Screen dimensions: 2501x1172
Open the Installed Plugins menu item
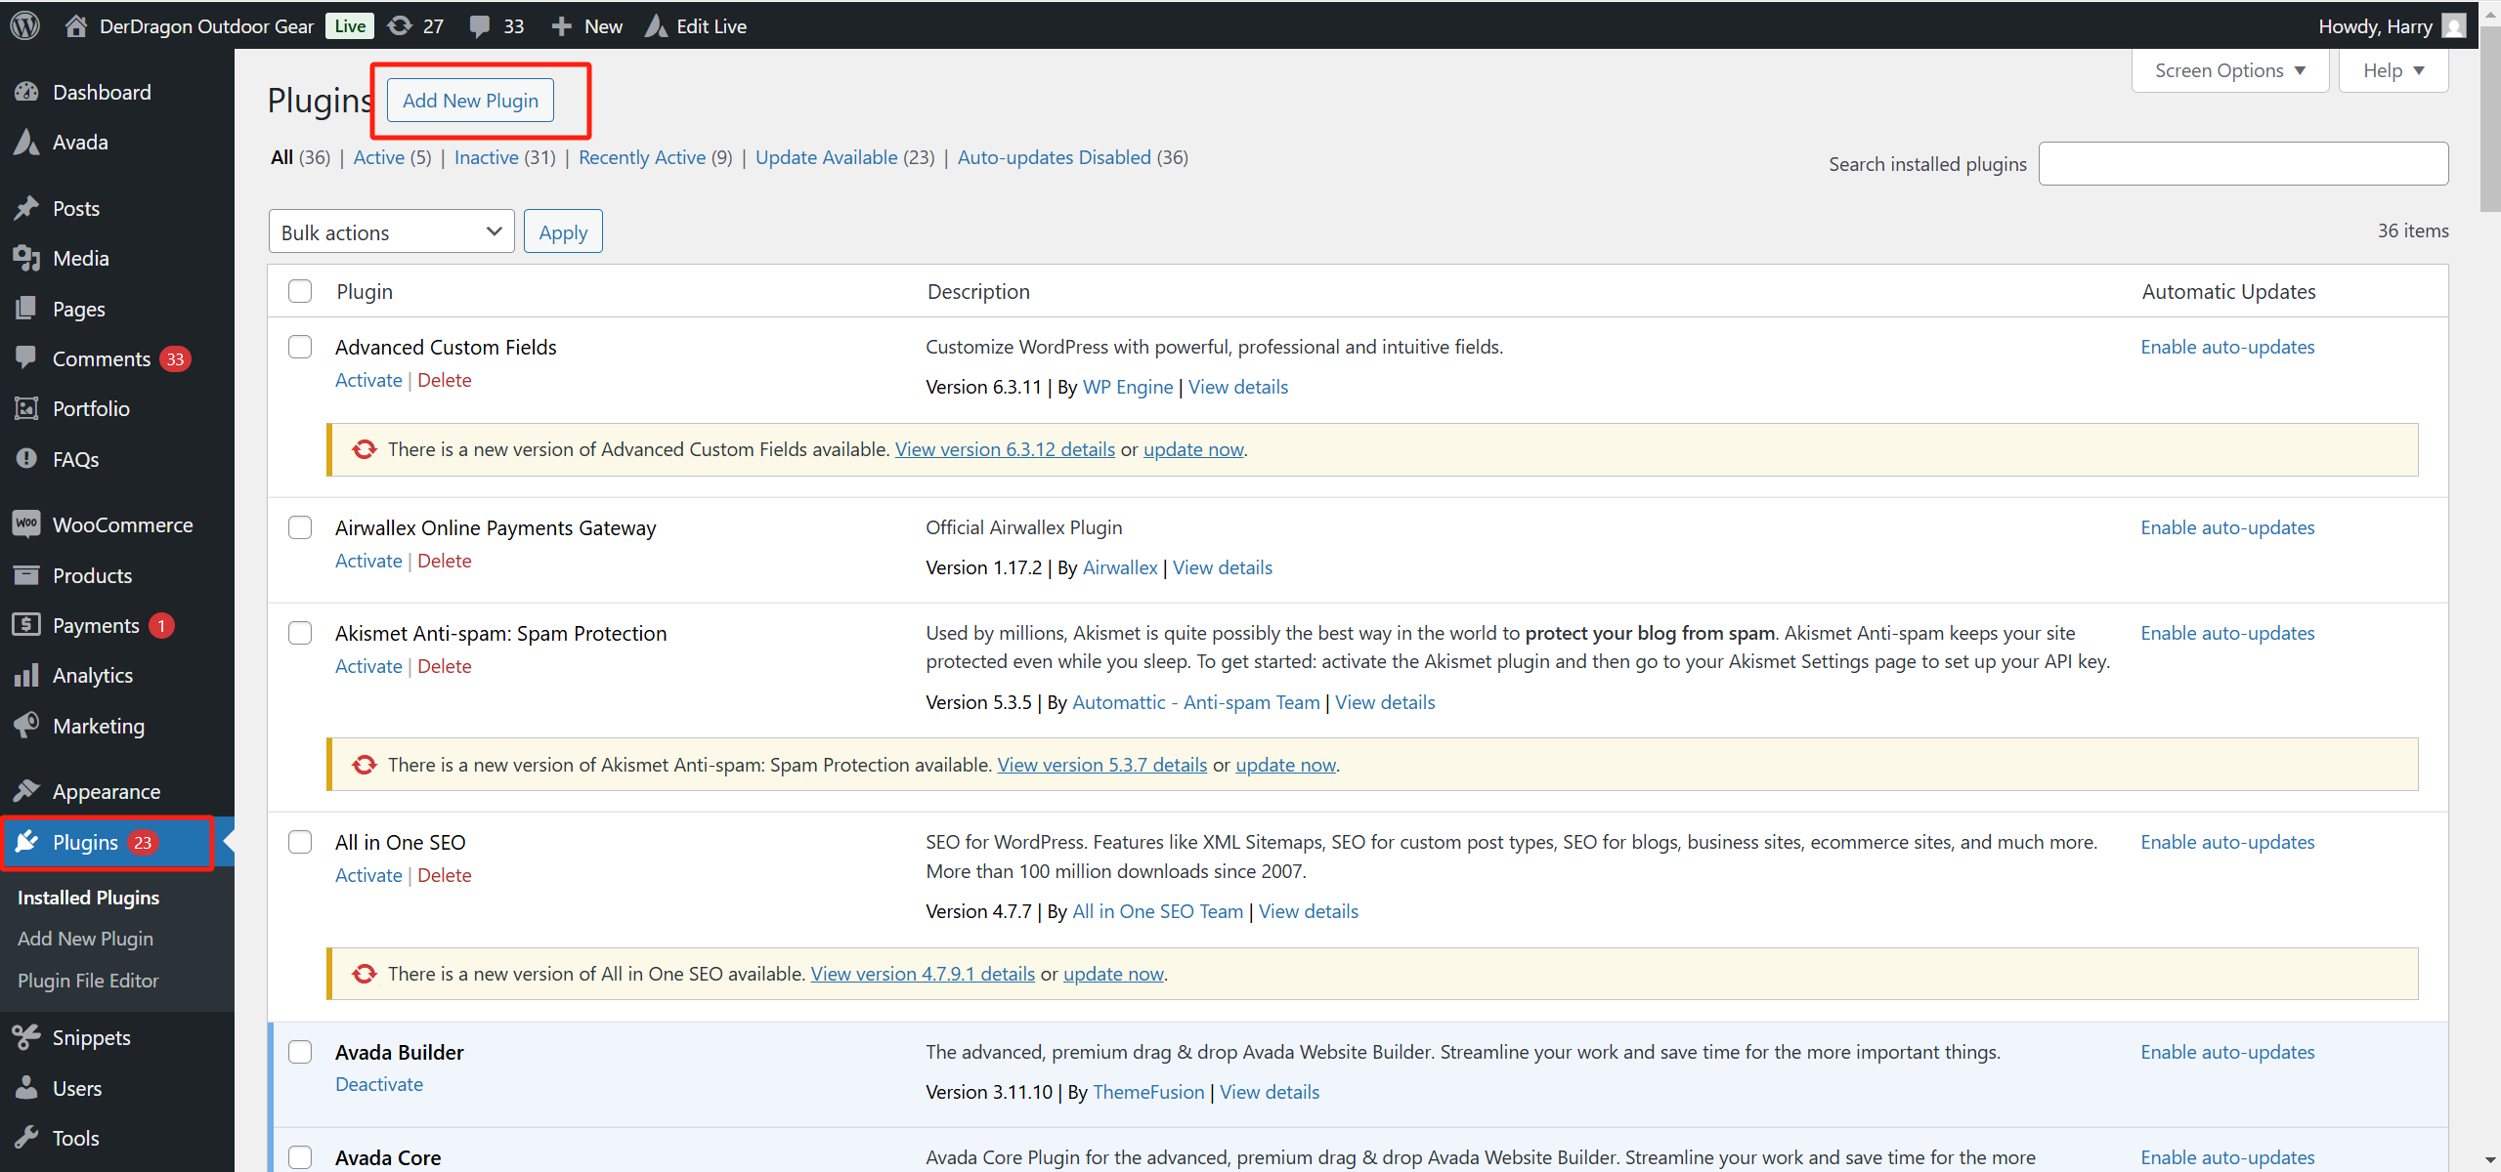(88, 897)
